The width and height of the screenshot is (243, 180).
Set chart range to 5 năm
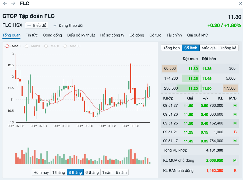(121, 172)
